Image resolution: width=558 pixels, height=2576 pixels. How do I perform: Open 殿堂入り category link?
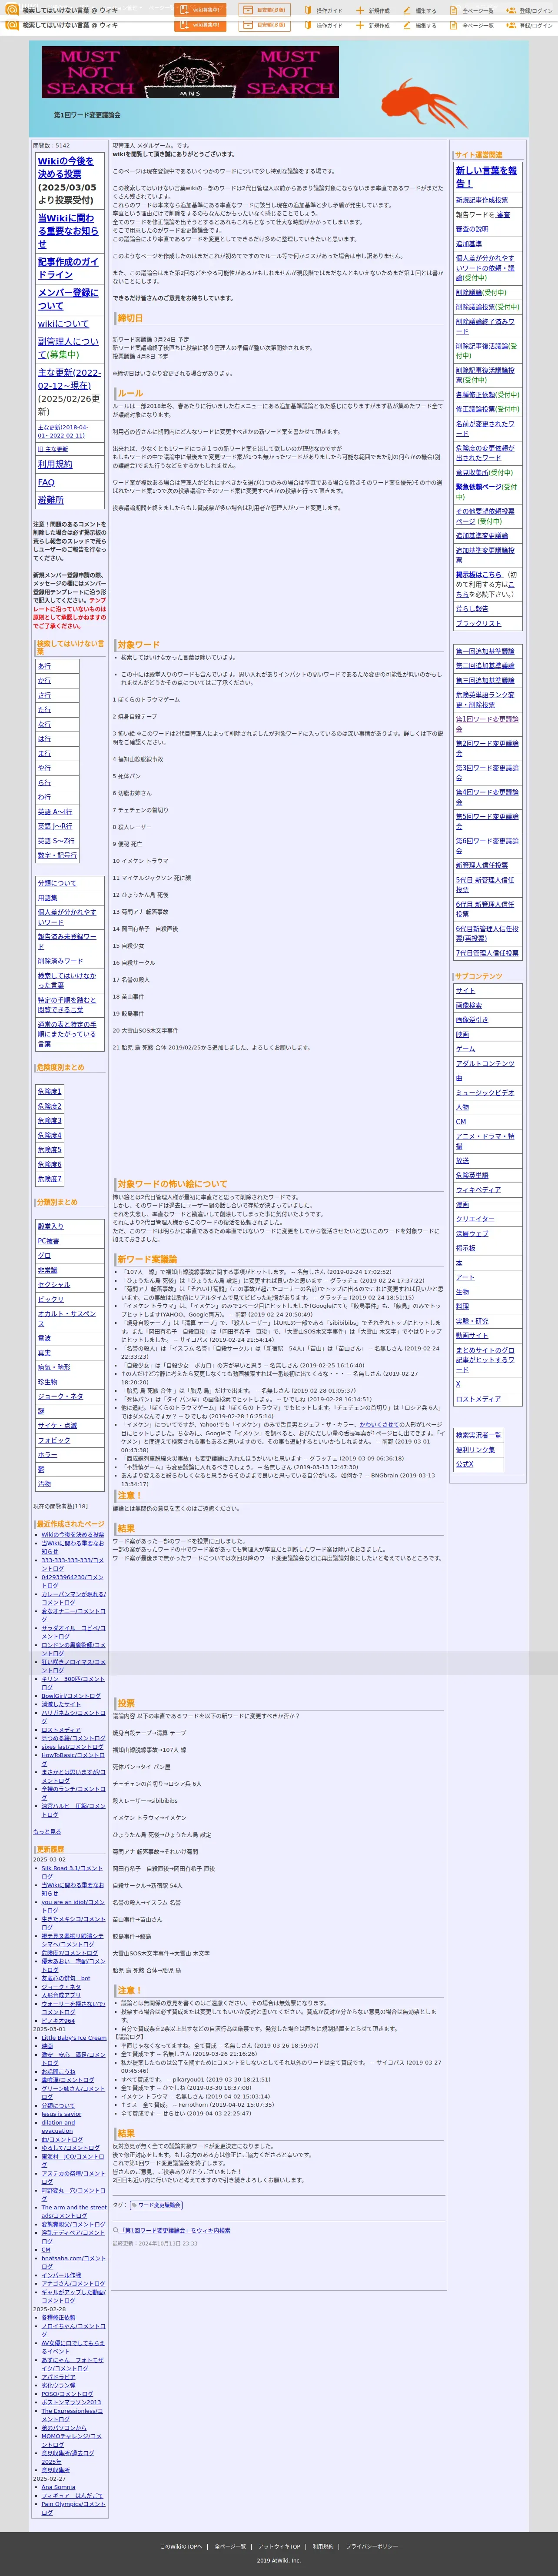(x=50, y=1226)
